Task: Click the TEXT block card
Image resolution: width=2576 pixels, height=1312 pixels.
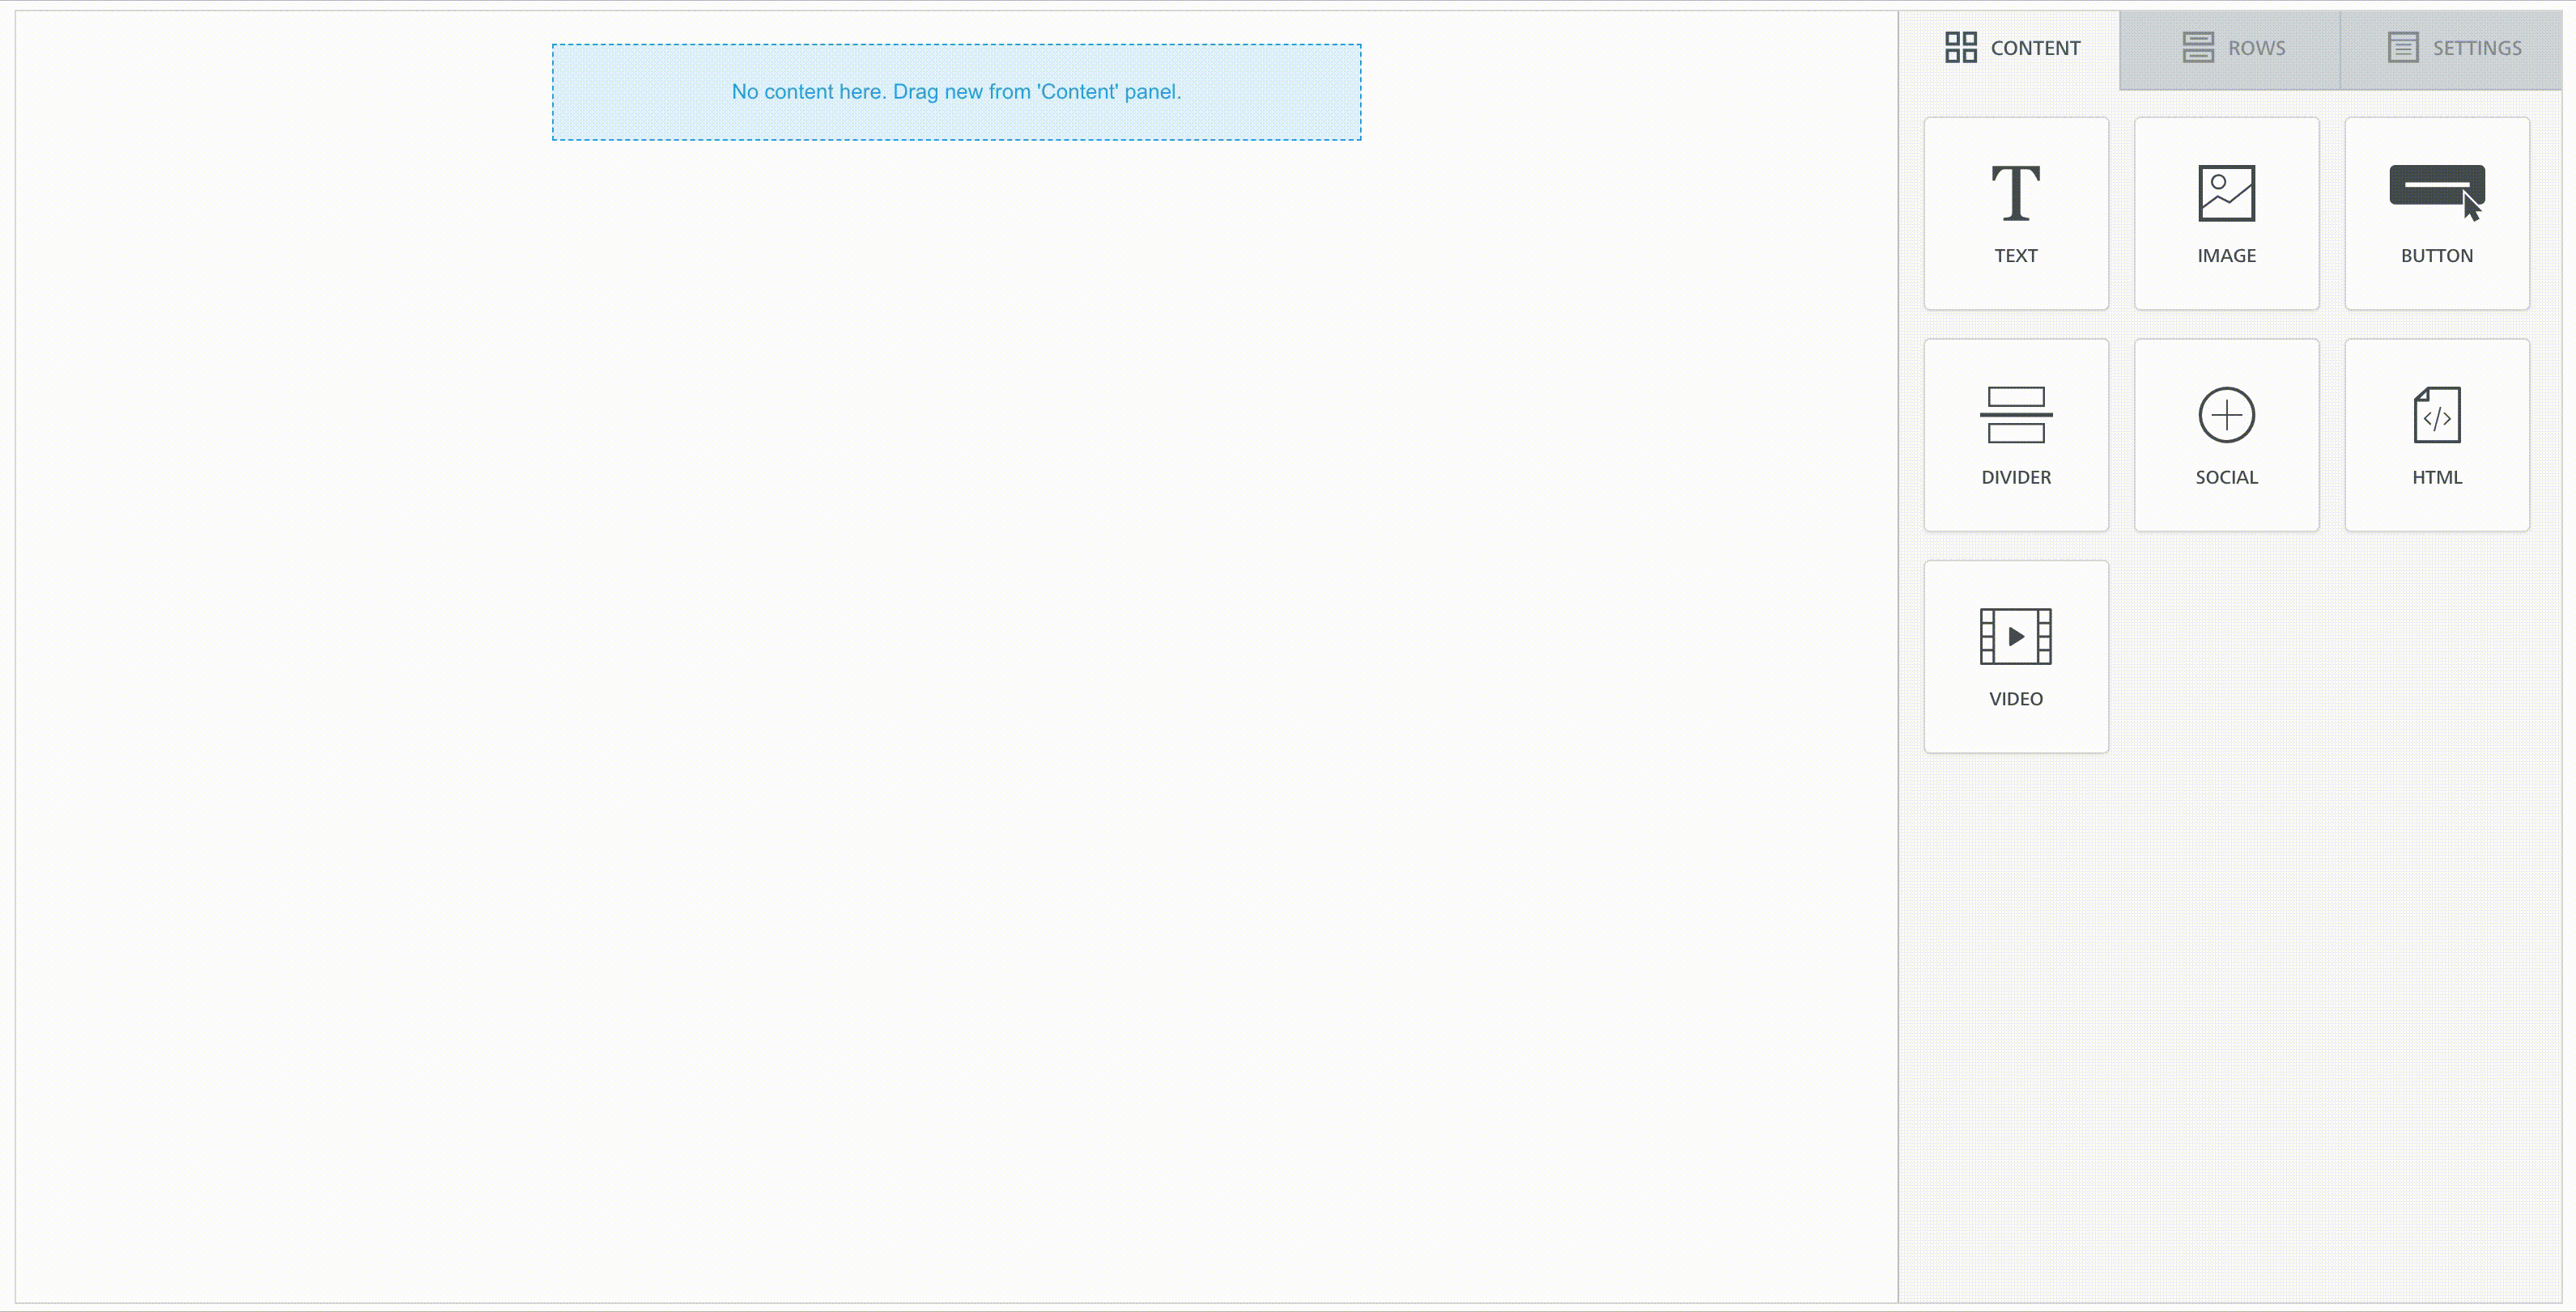Action: click(x=2016, y=213)
